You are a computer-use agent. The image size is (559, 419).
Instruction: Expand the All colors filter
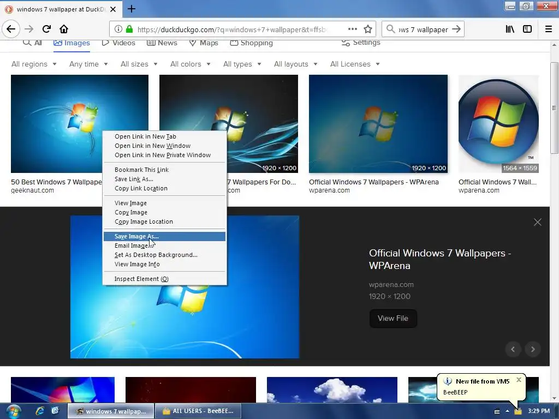tap(191, 64)
